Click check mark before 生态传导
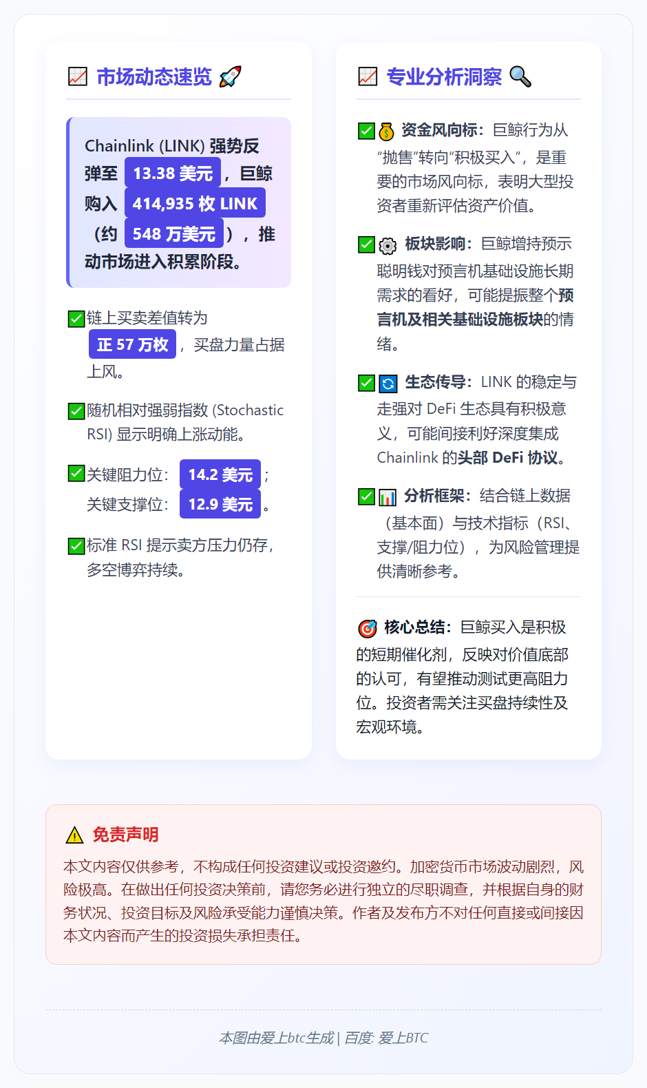Viewport: 647px width, 1088px height. coord(367,383)
